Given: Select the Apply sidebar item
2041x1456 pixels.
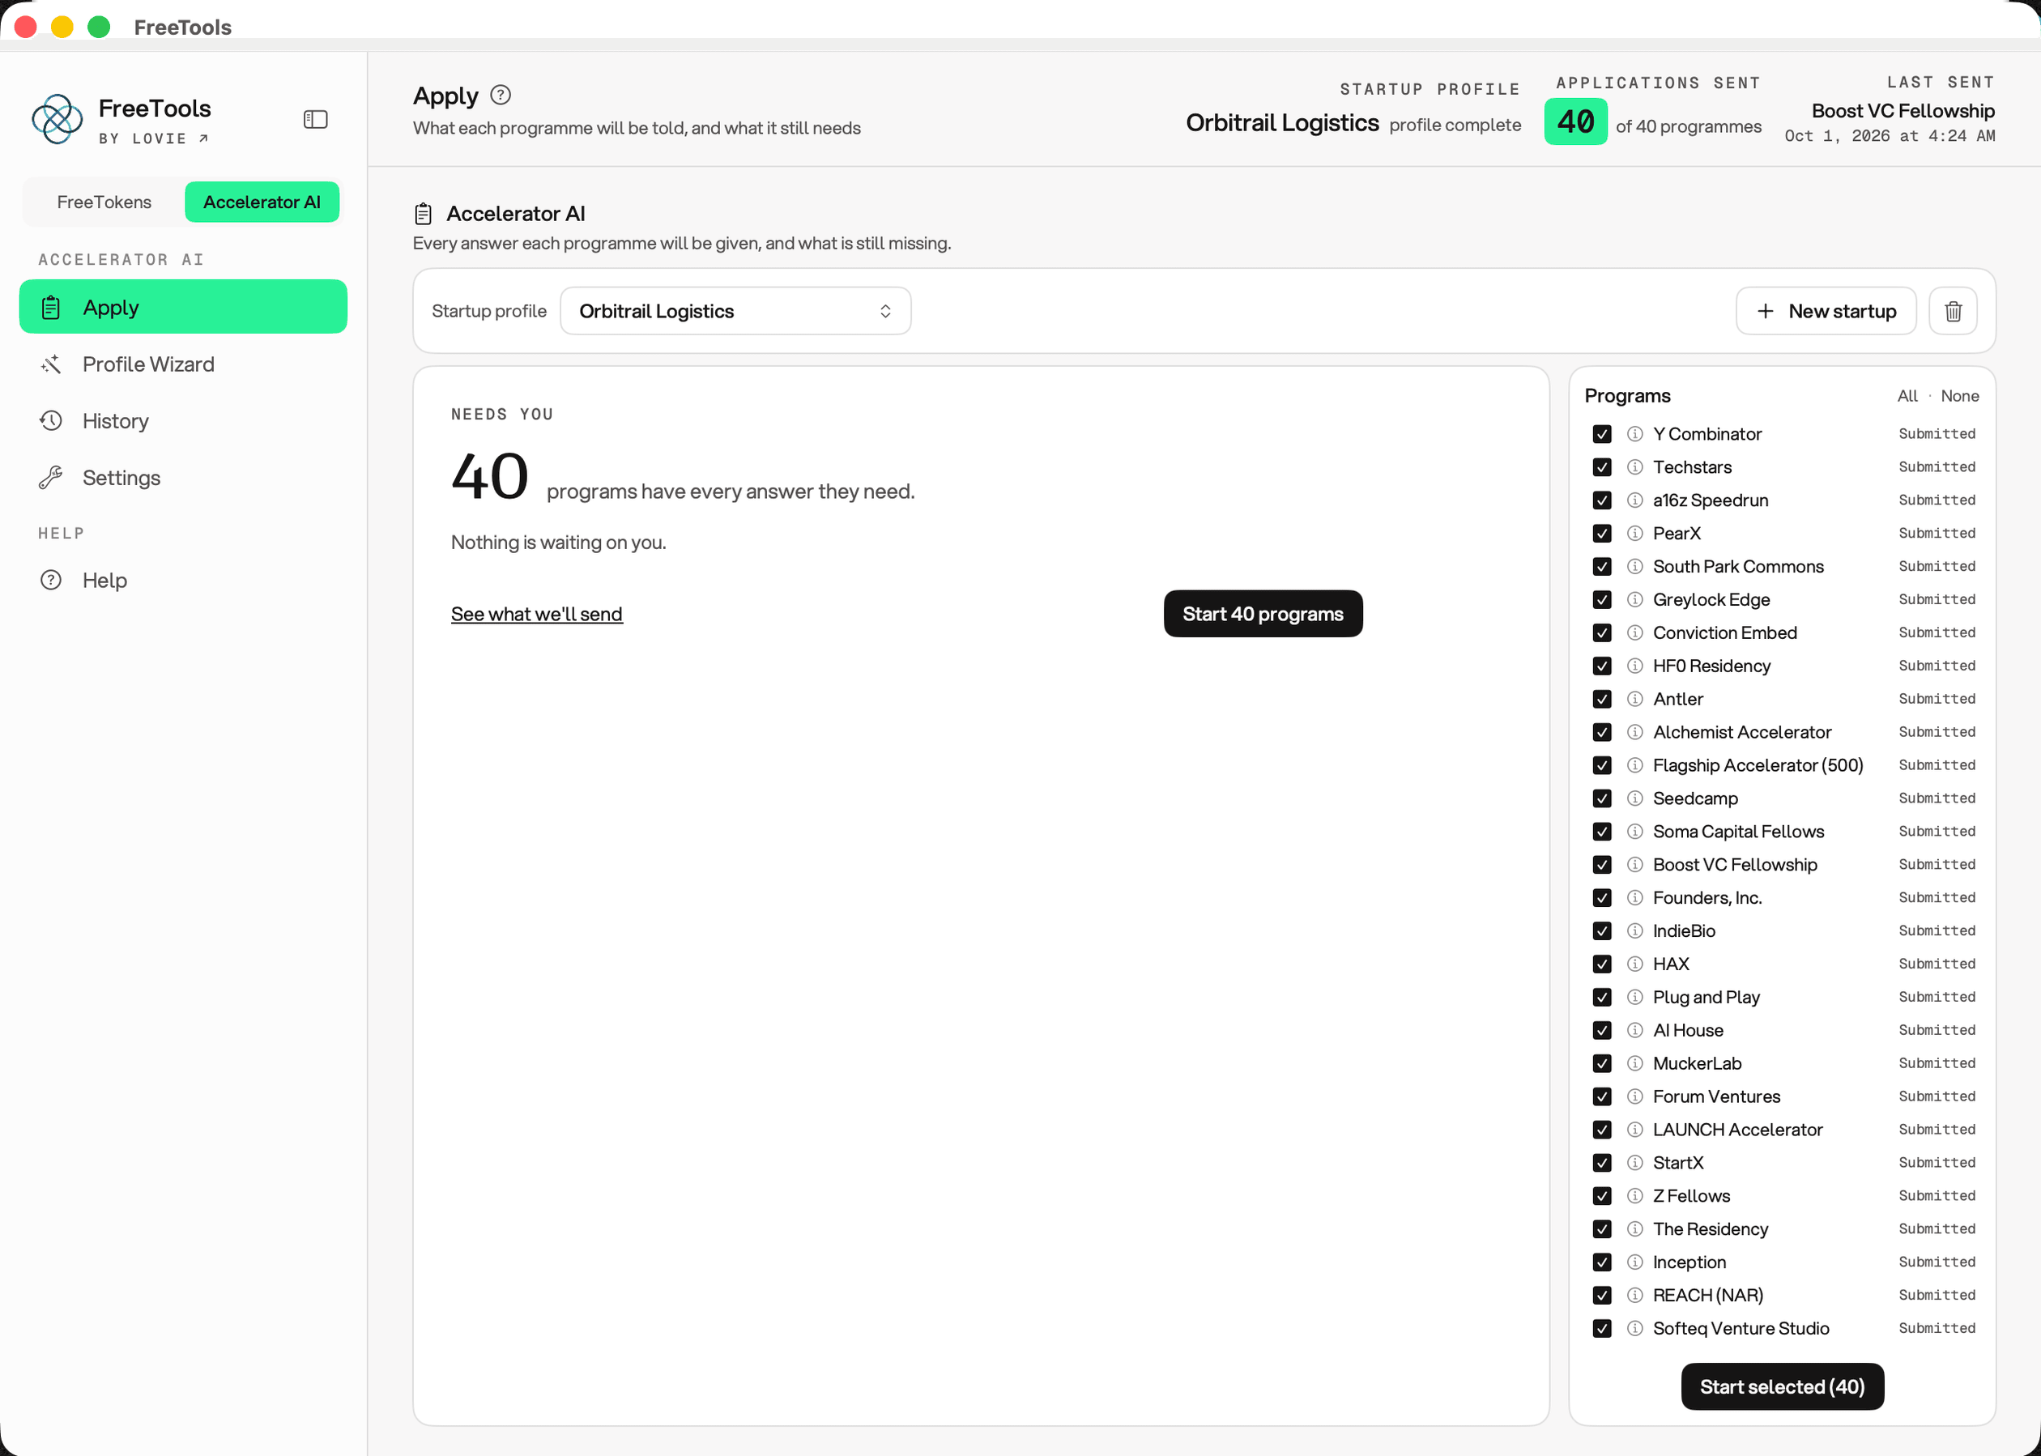Looking at the screenshot, I should click(183, 307).
